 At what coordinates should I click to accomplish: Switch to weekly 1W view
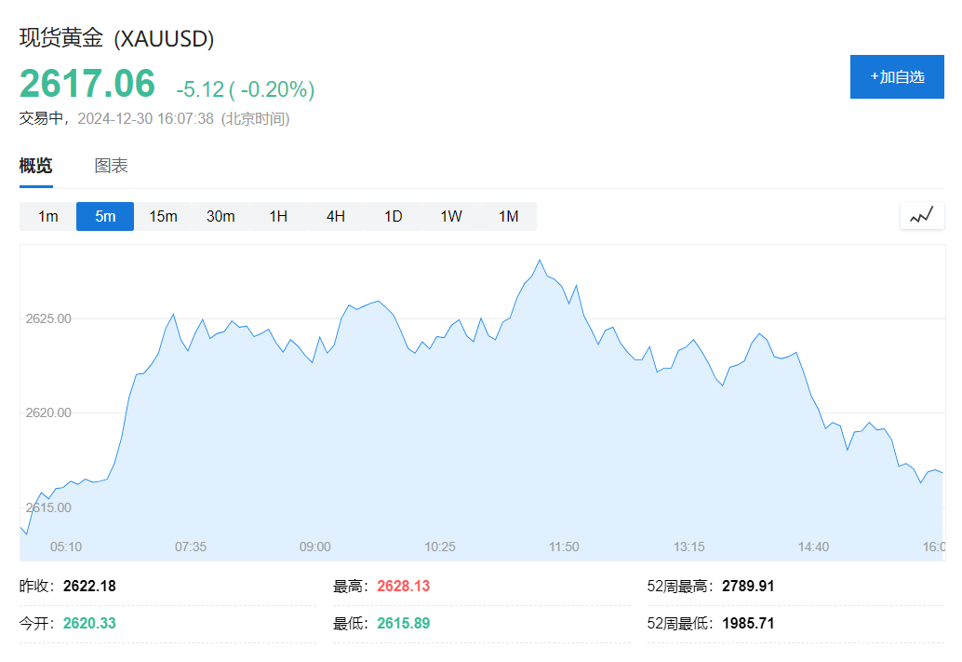pos(451,216)
